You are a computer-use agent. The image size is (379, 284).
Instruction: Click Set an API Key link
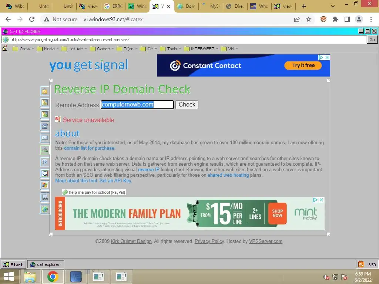(x=115, y=180)
